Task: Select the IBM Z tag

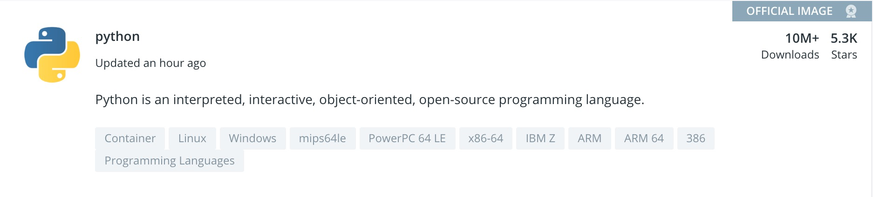Action: (540, 138)
